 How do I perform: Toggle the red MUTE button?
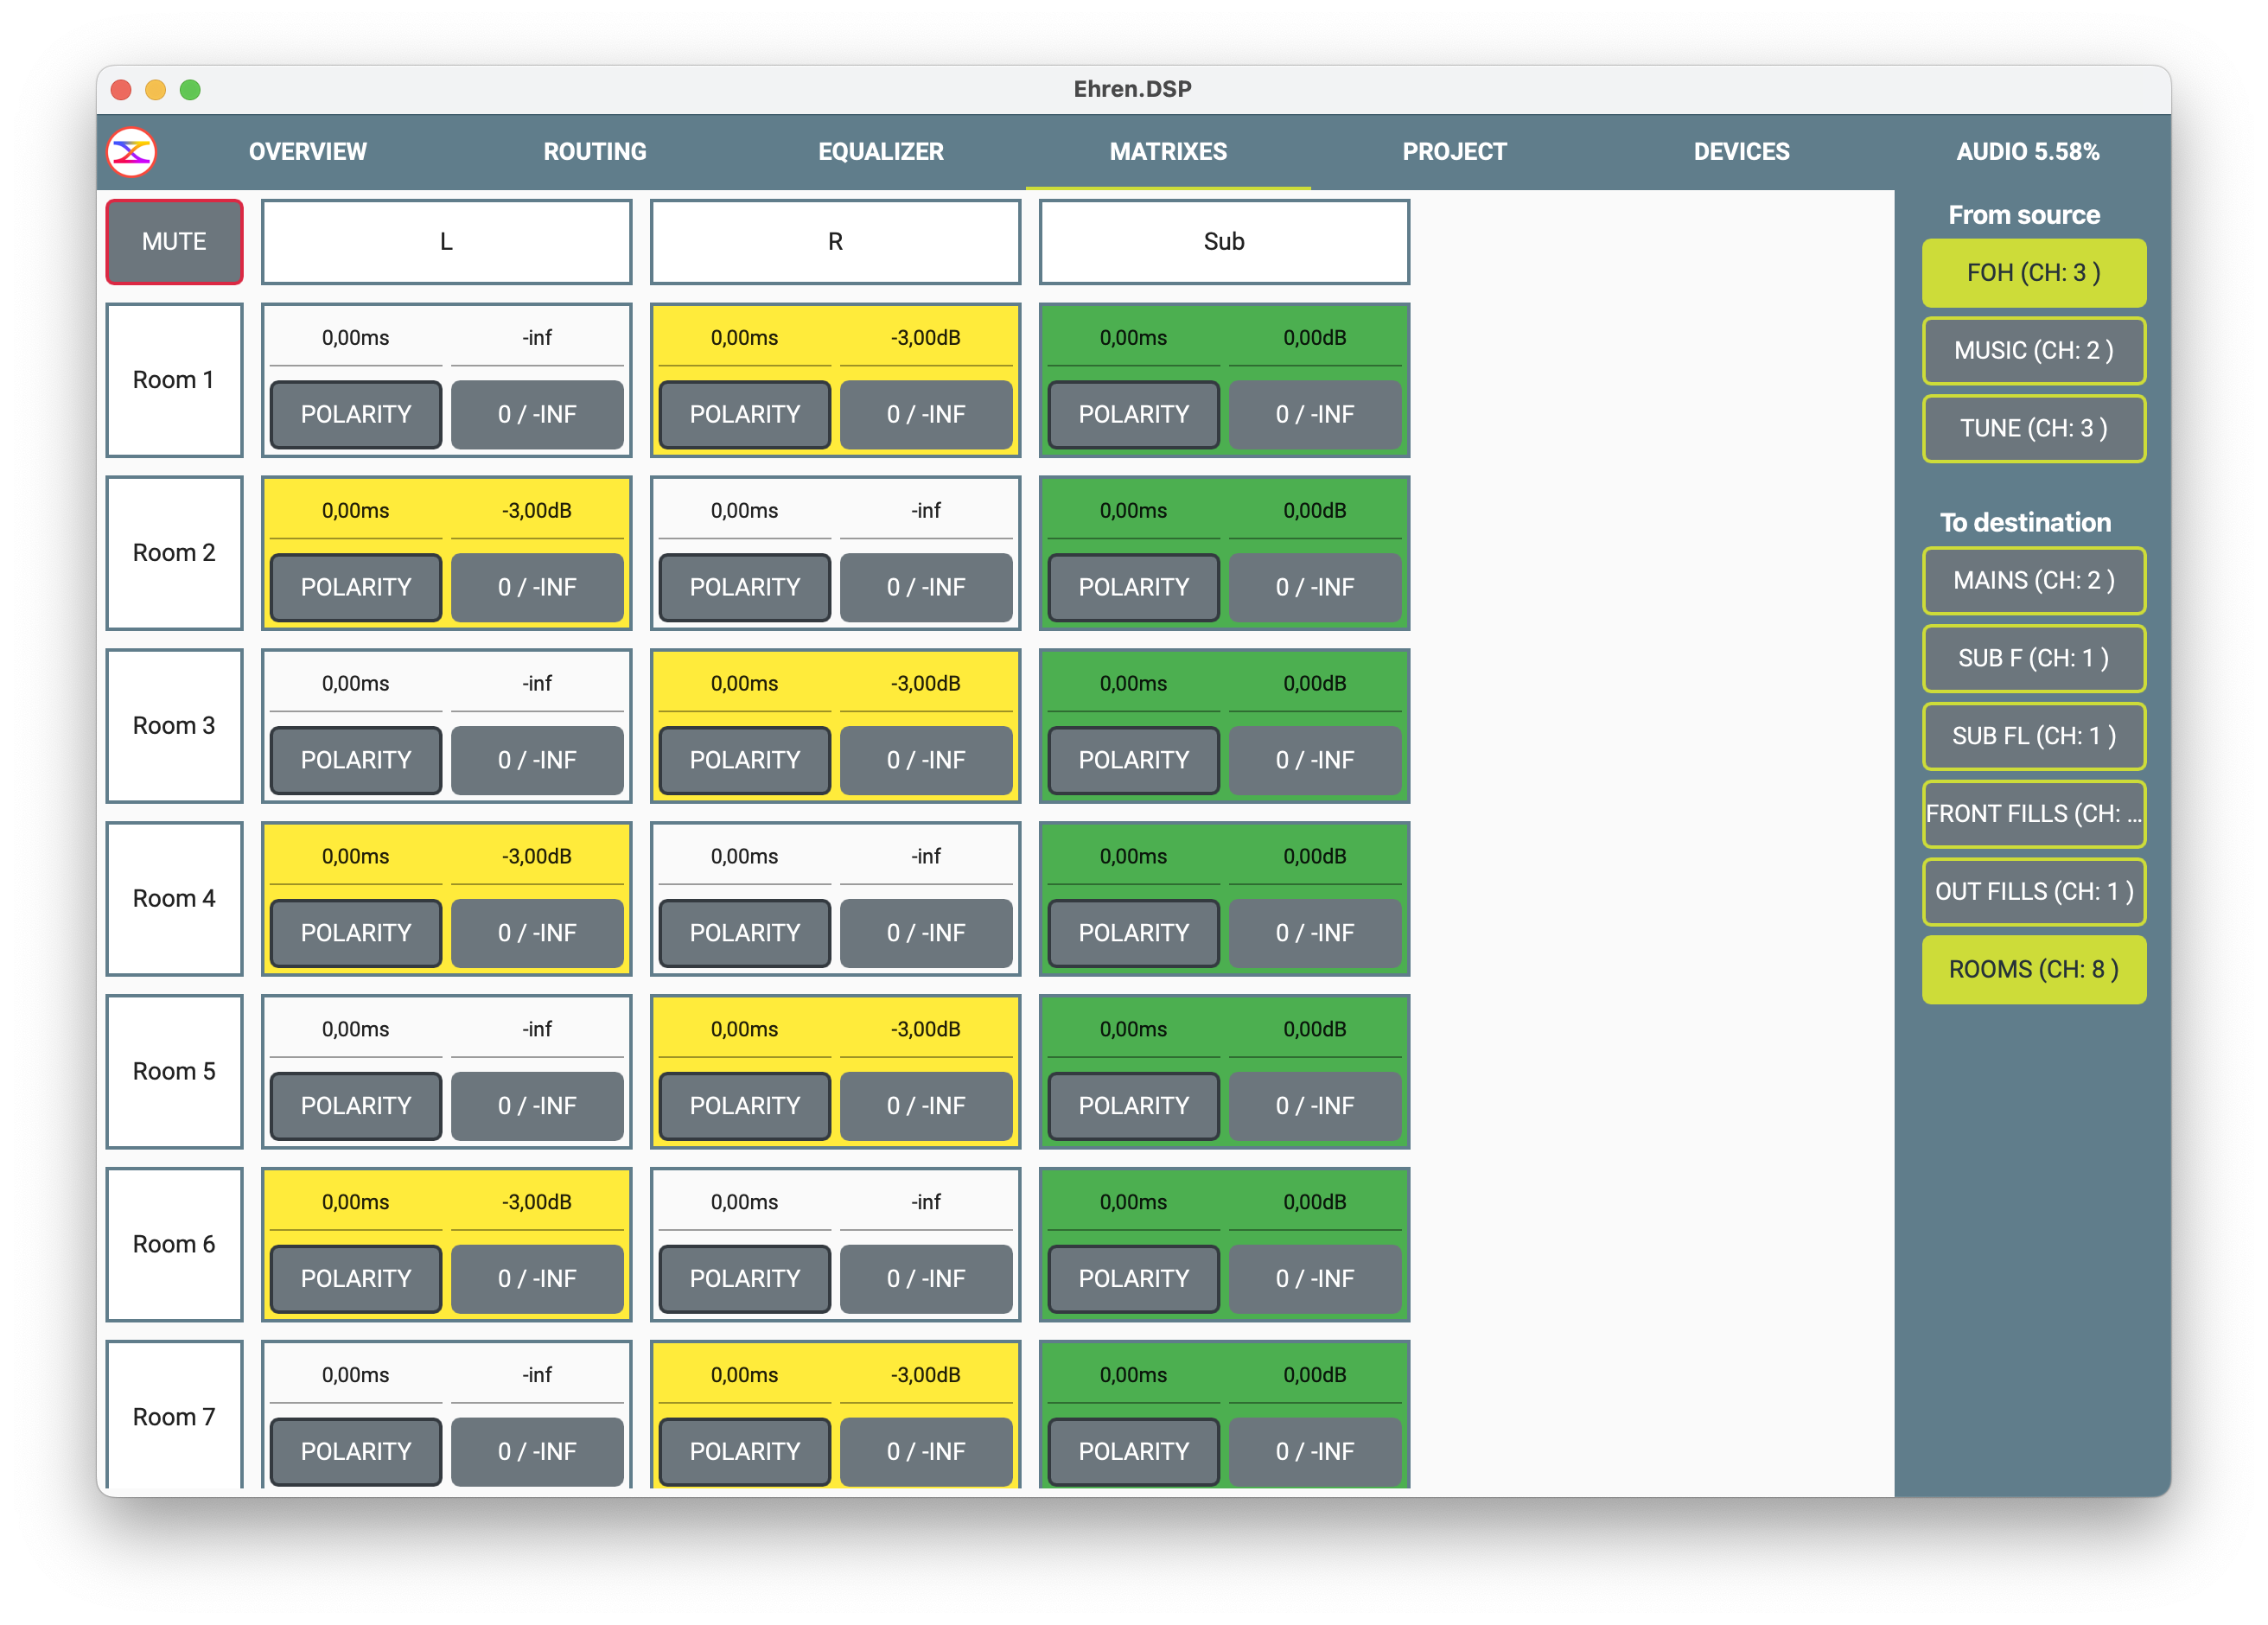[x=174, y=242]
